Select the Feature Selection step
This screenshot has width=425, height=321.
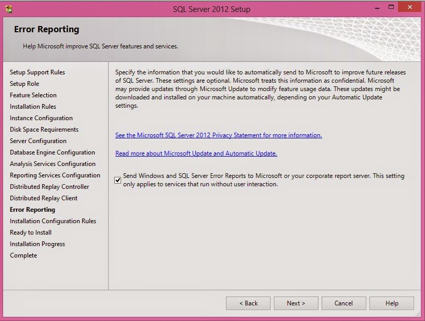pyautogui.click(x=33, y=95)
